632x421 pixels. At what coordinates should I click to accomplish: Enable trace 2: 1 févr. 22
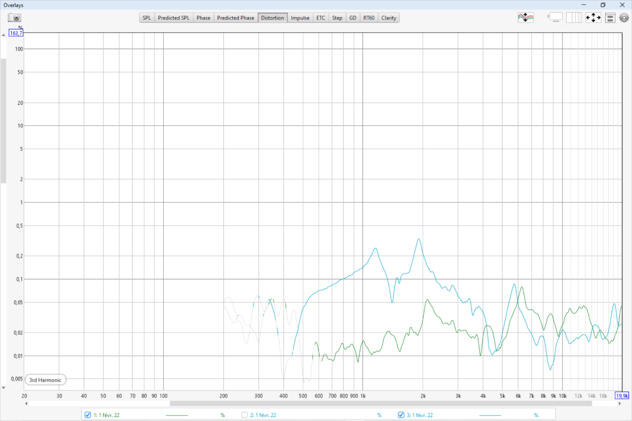(244, 415)
